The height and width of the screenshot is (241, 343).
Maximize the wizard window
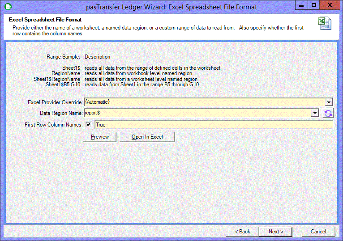pos(314,5)
